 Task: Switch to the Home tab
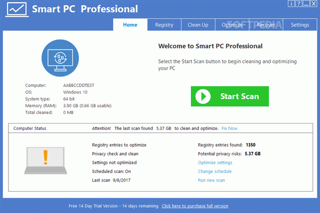pos(130,24)
